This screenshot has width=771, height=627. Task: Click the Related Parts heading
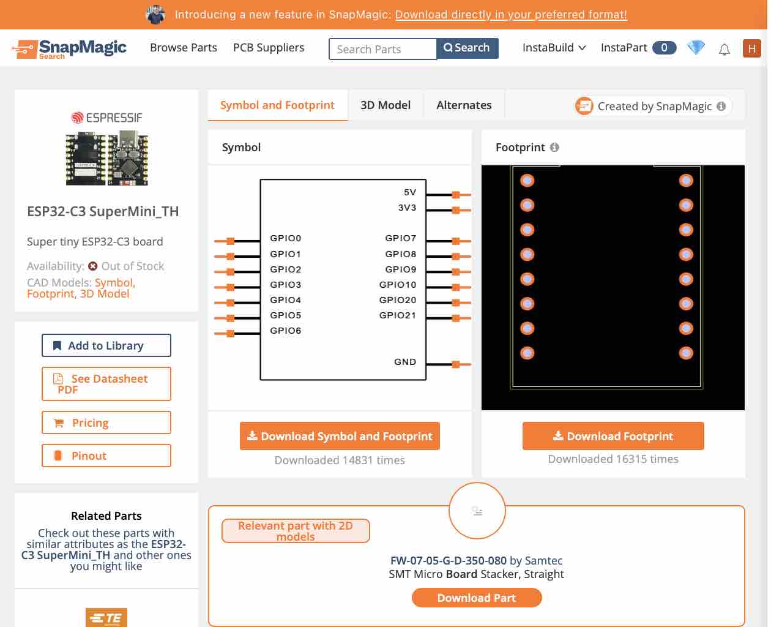coord(106,516)
